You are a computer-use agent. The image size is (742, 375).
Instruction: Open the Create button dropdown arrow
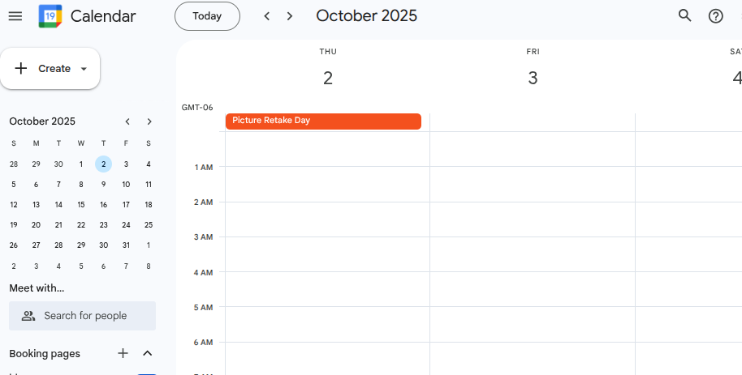pos(84,69)
